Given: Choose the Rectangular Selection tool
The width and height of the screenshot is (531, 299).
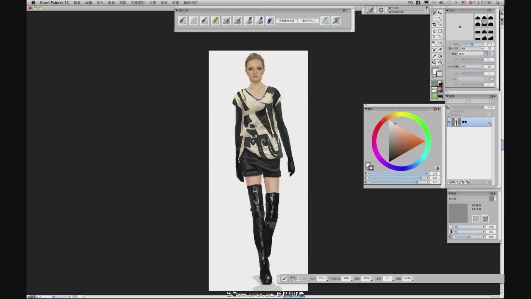Looking at the screenshot, I should pos(434,19).
